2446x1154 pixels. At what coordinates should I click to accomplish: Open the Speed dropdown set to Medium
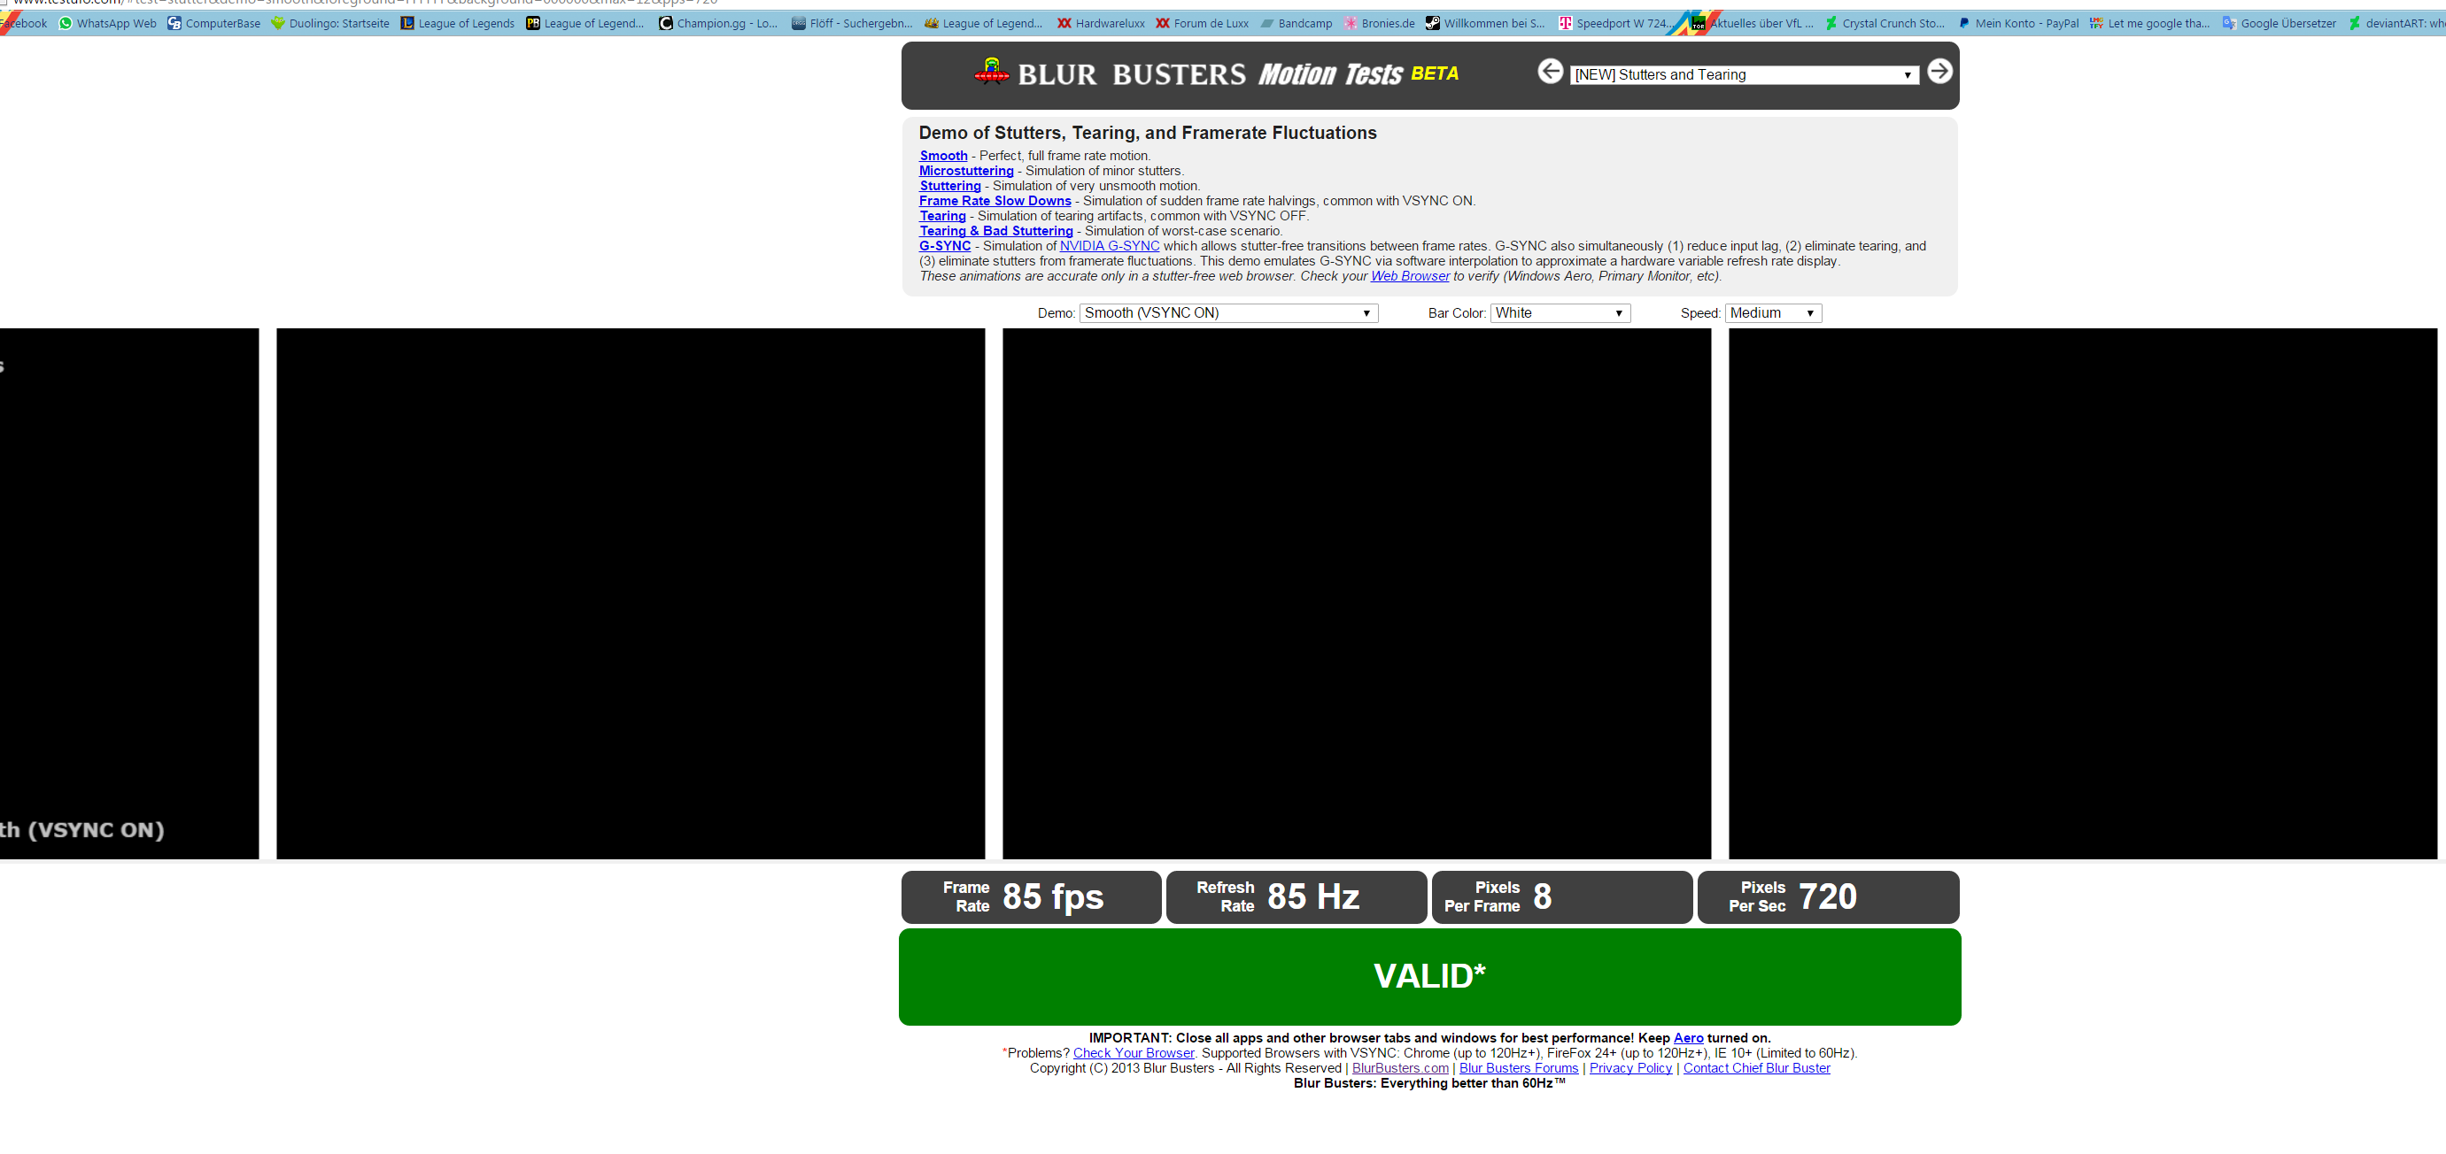tap(1772, 313)
